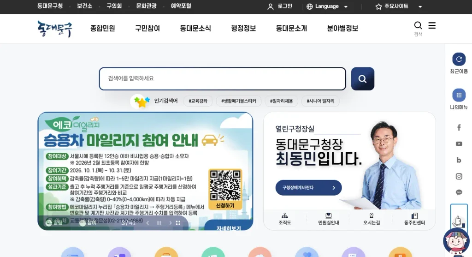This screenshot has width=472, height=257.
Task: Open the hamburger full menu icon
Action: pyautogui.click(x=432, y=26)
